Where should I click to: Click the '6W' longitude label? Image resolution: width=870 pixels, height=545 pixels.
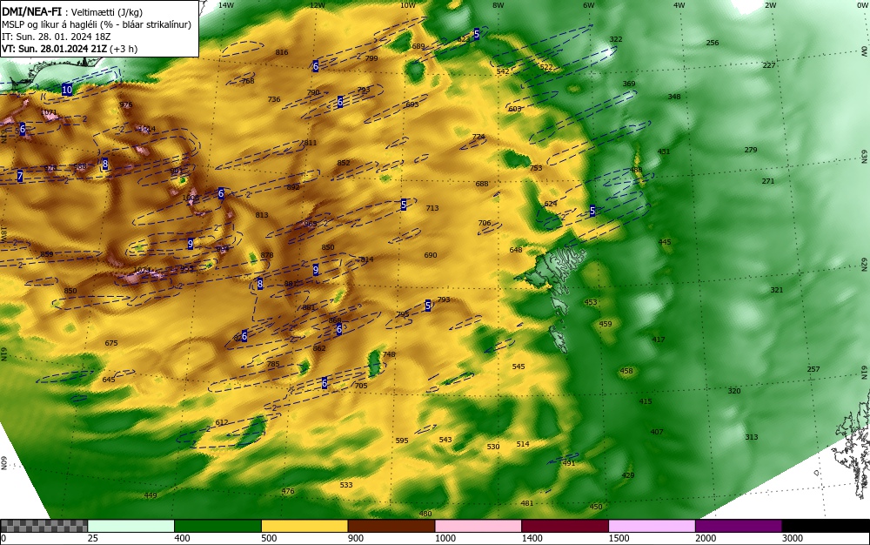coord(589,5)
